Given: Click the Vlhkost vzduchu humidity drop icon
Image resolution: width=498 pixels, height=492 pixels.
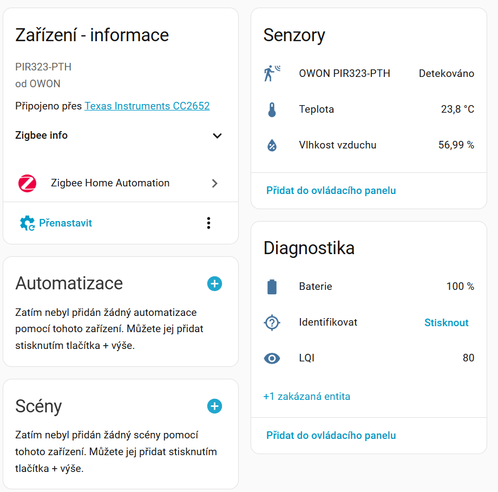Looking at the screenshot, I should point(272,145).
